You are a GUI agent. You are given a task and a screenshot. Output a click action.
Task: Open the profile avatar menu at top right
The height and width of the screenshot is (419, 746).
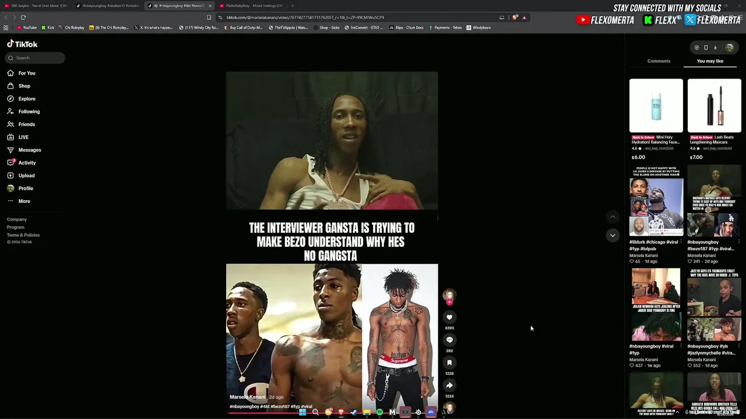click(x=730, y=48)
